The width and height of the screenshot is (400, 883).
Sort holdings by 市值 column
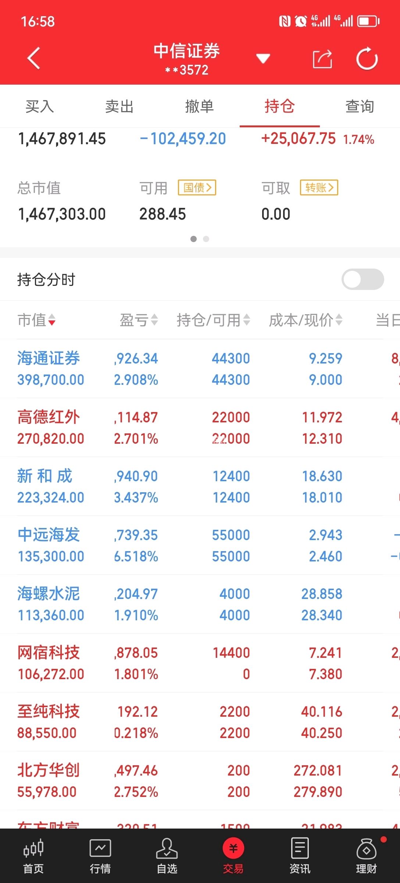pos(36,320)
